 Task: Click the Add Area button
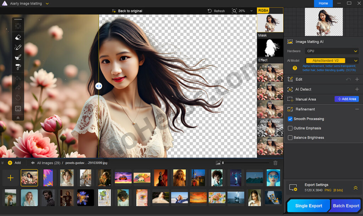[x=346, y=99]
